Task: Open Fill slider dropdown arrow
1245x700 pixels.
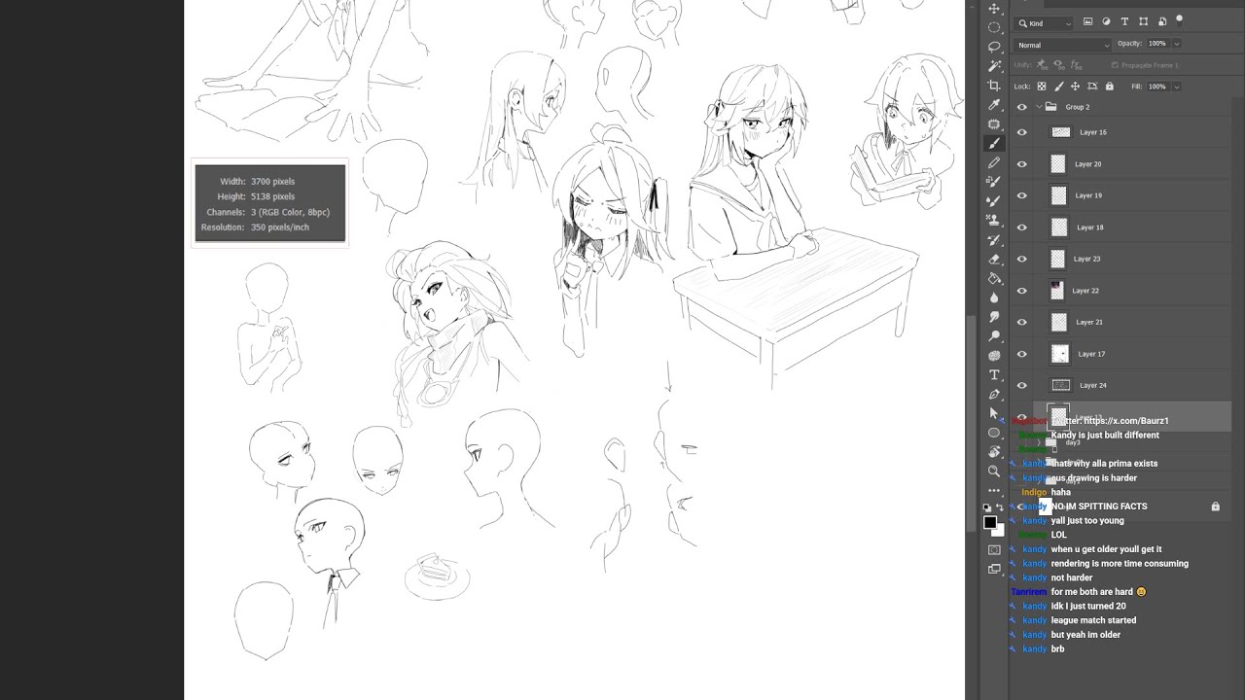Action: (x=1176, y=87)
